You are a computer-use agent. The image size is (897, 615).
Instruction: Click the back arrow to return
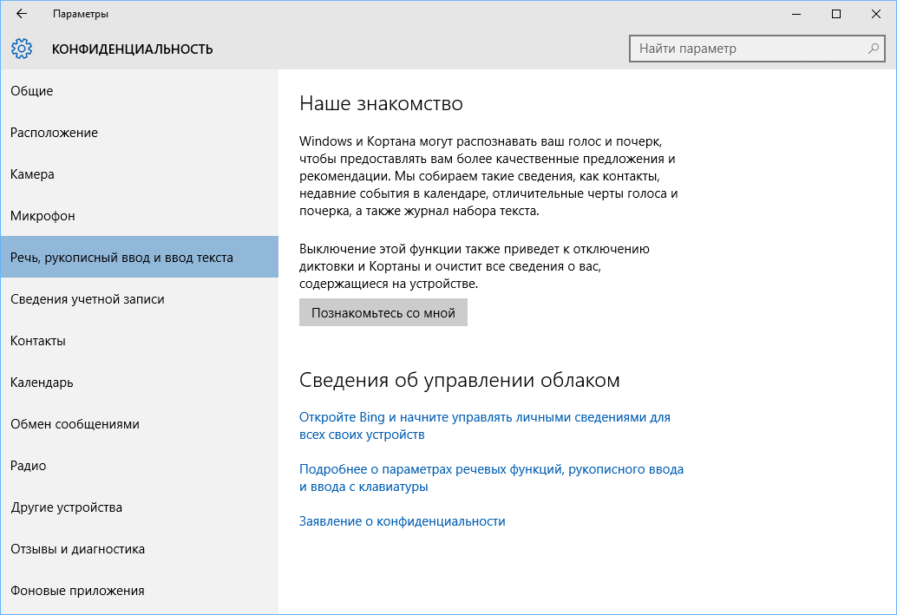point(19,14)
